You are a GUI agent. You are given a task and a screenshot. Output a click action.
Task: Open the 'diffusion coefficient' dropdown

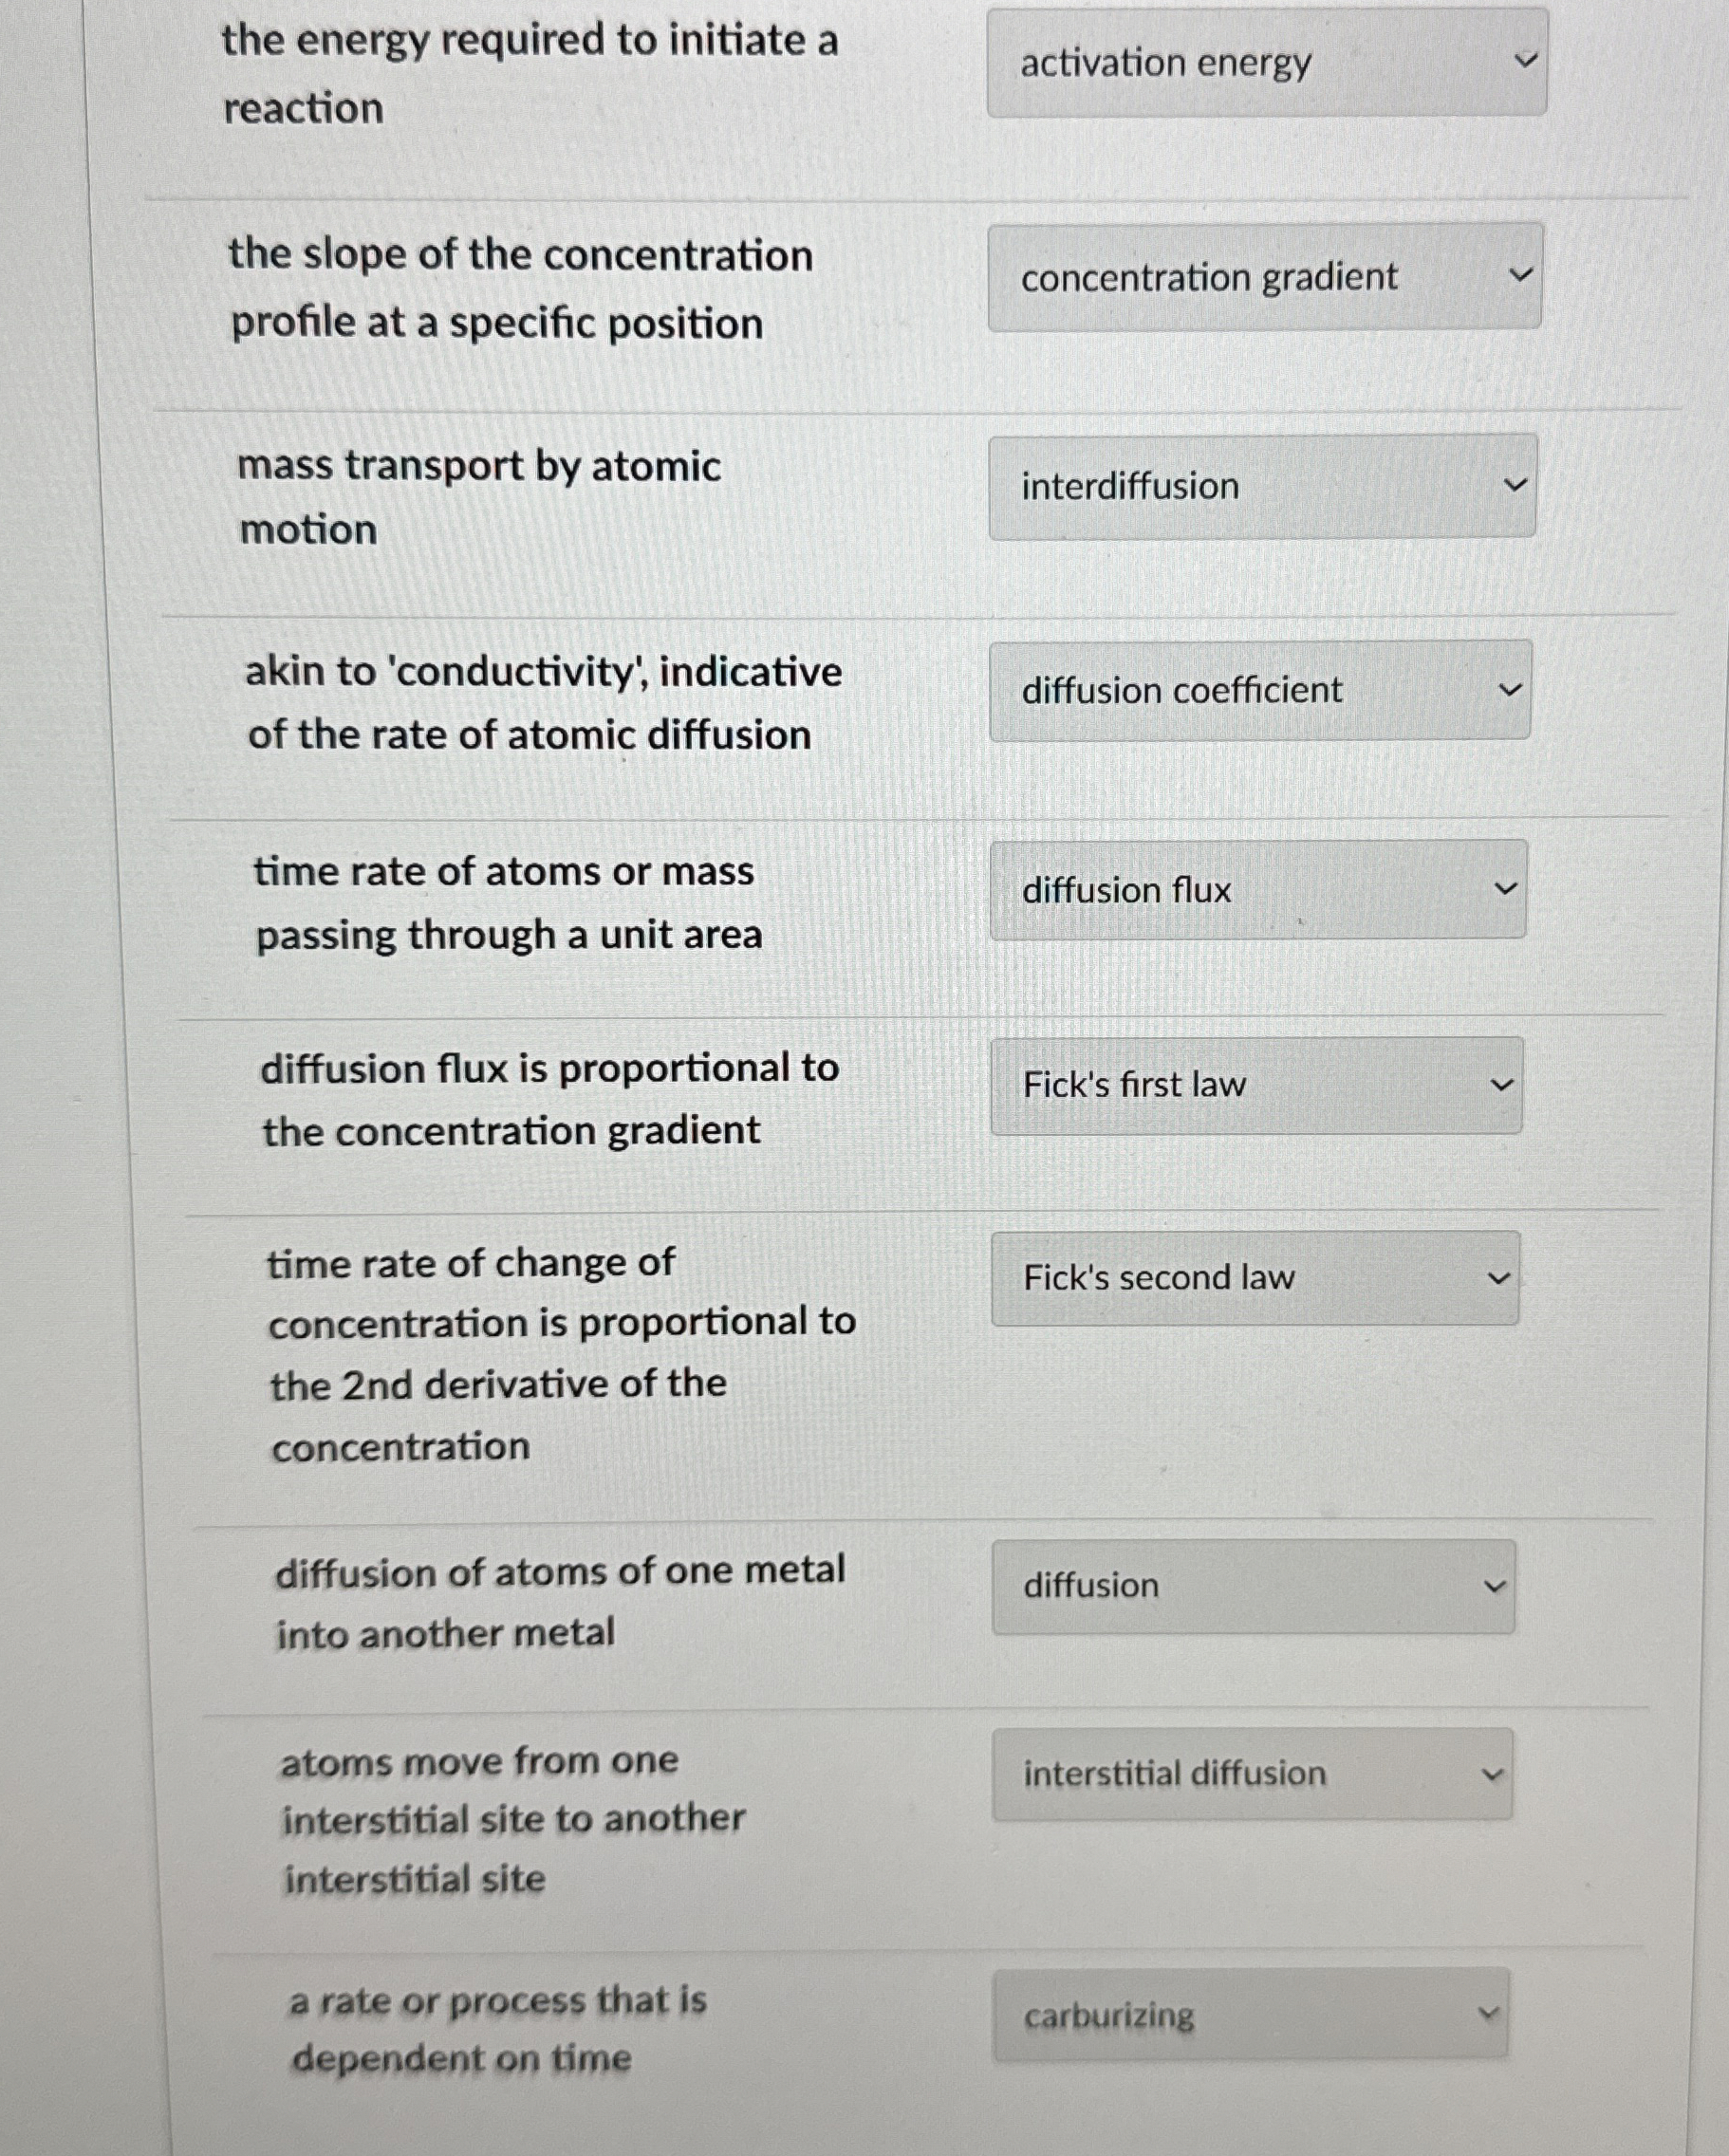tap(1258, 690)
